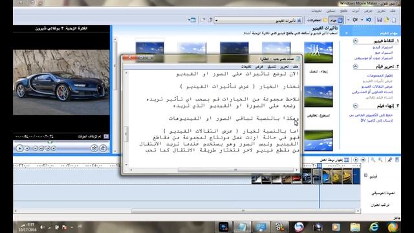The image size is (414, 233).
Task: Click the Play Timeline button
Action: coord(356,160)
